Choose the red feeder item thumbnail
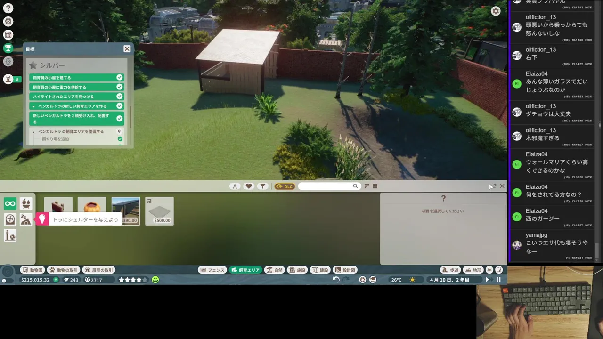Screen dimensions: 603x339 [58, 205]
